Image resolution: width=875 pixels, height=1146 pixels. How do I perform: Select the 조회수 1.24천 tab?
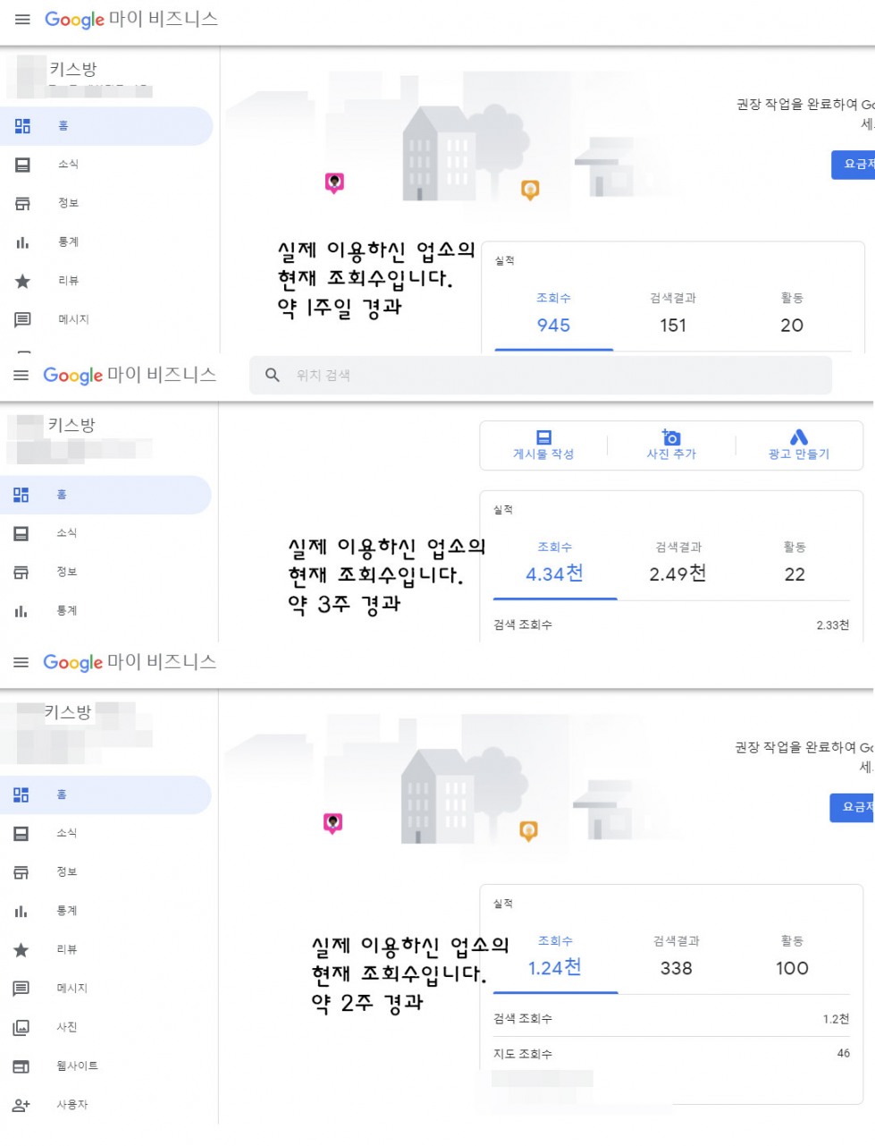pos(555,957)
